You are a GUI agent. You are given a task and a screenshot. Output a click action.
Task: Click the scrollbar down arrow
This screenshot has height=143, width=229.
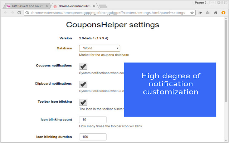pyautogui.click(x=226, y=140)
